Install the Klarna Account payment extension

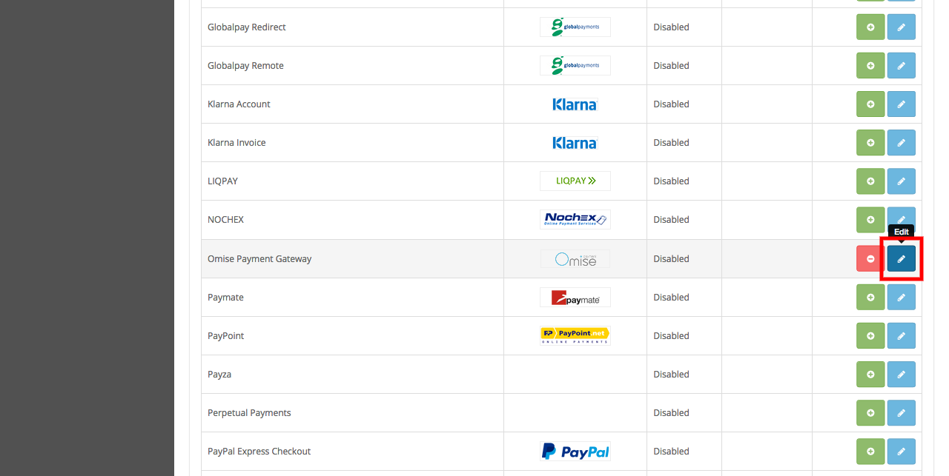(870, 104)
